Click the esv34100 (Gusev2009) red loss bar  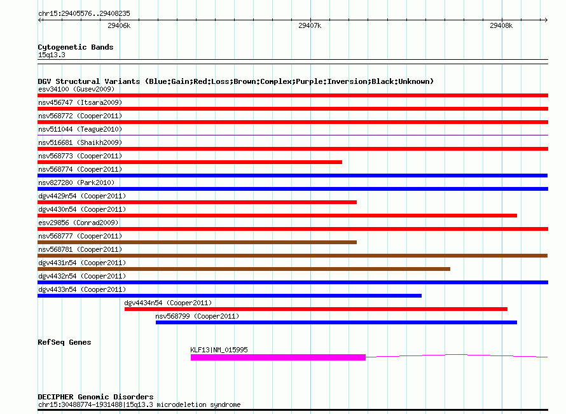point(293,95)
